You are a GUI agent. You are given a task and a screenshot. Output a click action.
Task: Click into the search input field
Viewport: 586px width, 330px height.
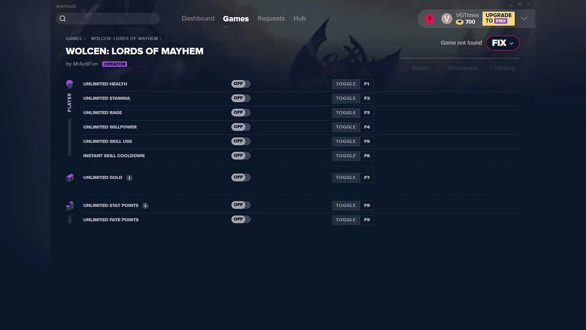108,19
